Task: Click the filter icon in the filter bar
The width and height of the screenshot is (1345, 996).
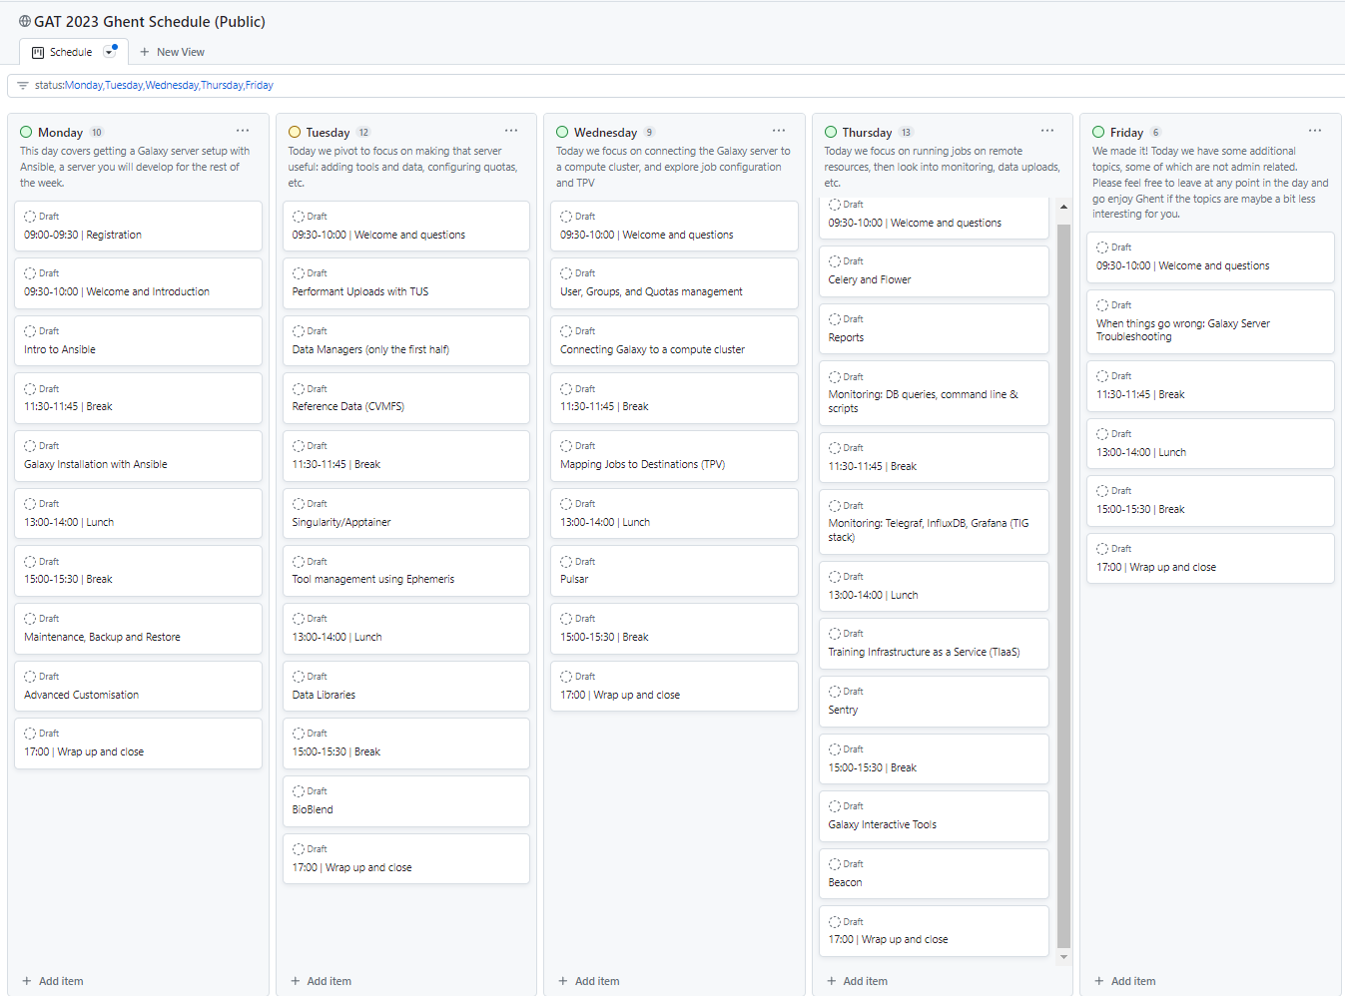Action: click(22, 86)
